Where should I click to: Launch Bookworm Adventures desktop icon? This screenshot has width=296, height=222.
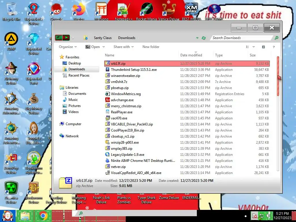click(34, 163)
